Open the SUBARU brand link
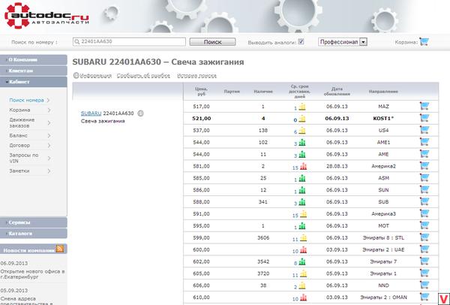 pyautogui.click(x=91, y=113)
